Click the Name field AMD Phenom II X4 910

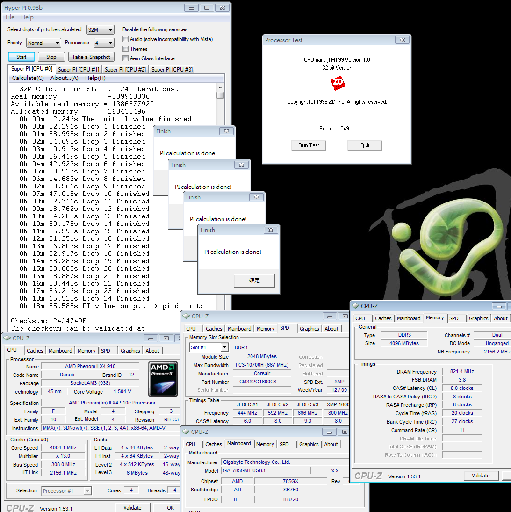point(90,367)
